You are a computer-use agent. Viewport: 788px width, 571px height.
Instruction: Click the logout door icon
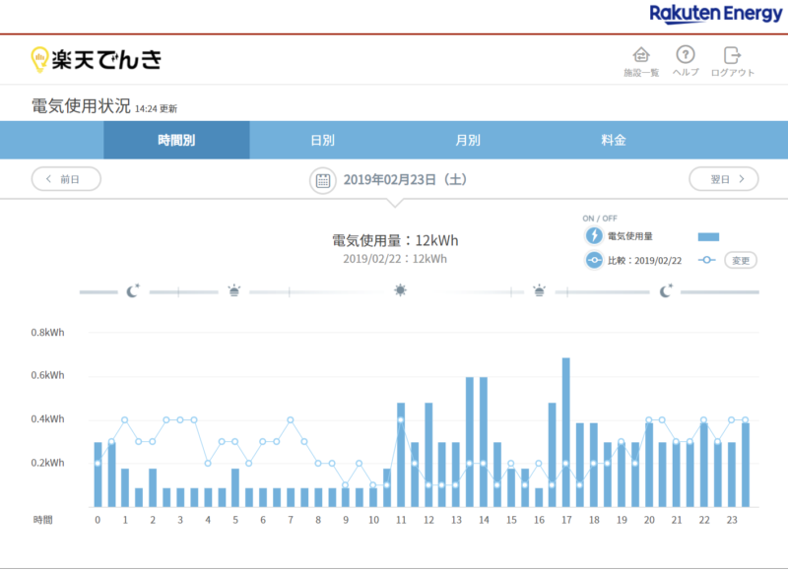[x=732, y=55]
